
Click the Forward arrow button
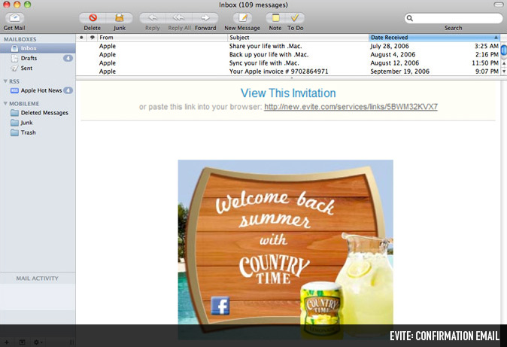[205, 17]
